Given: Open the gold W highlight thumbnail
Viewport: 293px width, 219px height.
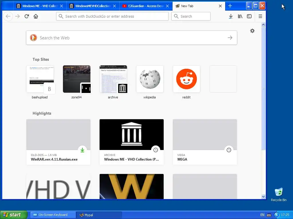Looking at the screenshot, I should point(132,186).
